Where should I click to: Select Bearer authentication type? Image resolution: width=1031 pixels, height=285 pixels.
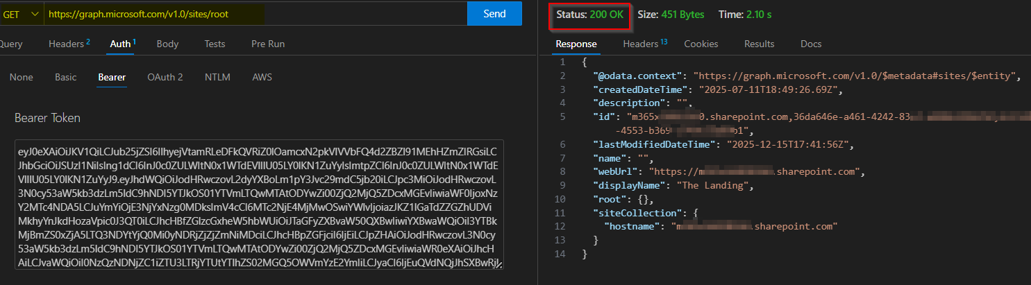click(112, 77)
